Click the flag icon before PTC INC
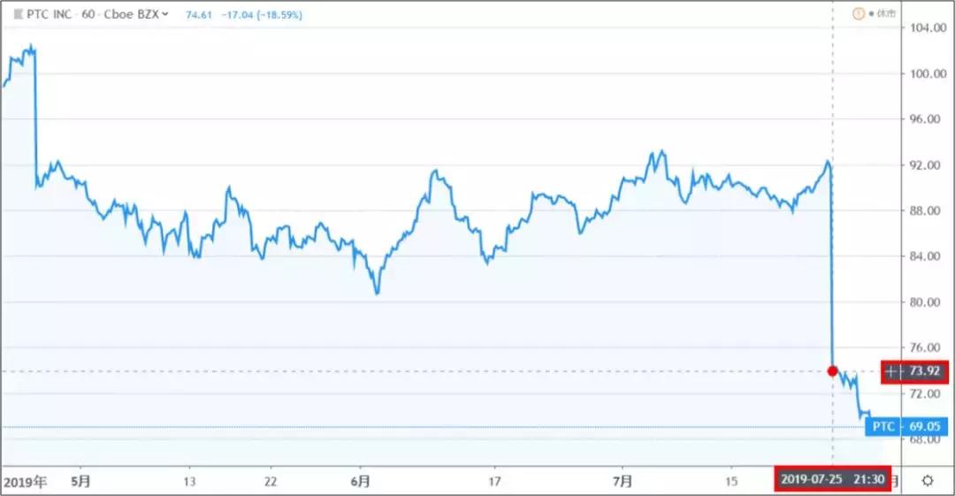Image resolution: width=955 pixels, height=496 pixels. coord(18,14)
